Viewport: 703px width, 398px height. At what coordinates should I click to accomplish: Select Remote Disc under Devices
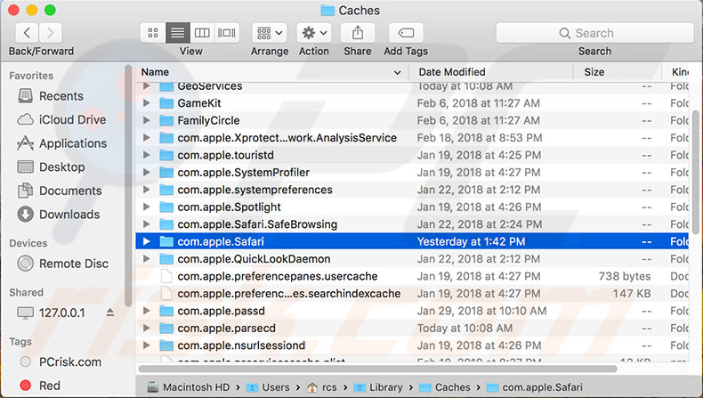[x=63, y=264]
